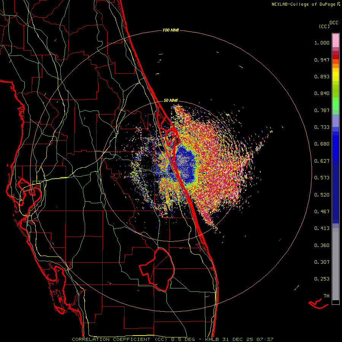Click the 31 DEC 25 date text
The image size is (342, 342).
(x=237, y=339)
